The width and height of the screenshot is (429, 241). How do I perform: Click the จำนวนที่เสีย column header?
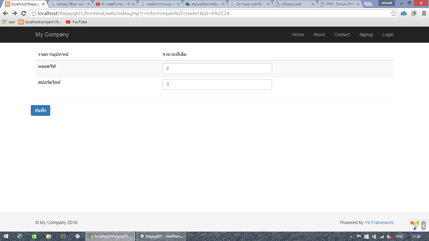coord(174,55)
